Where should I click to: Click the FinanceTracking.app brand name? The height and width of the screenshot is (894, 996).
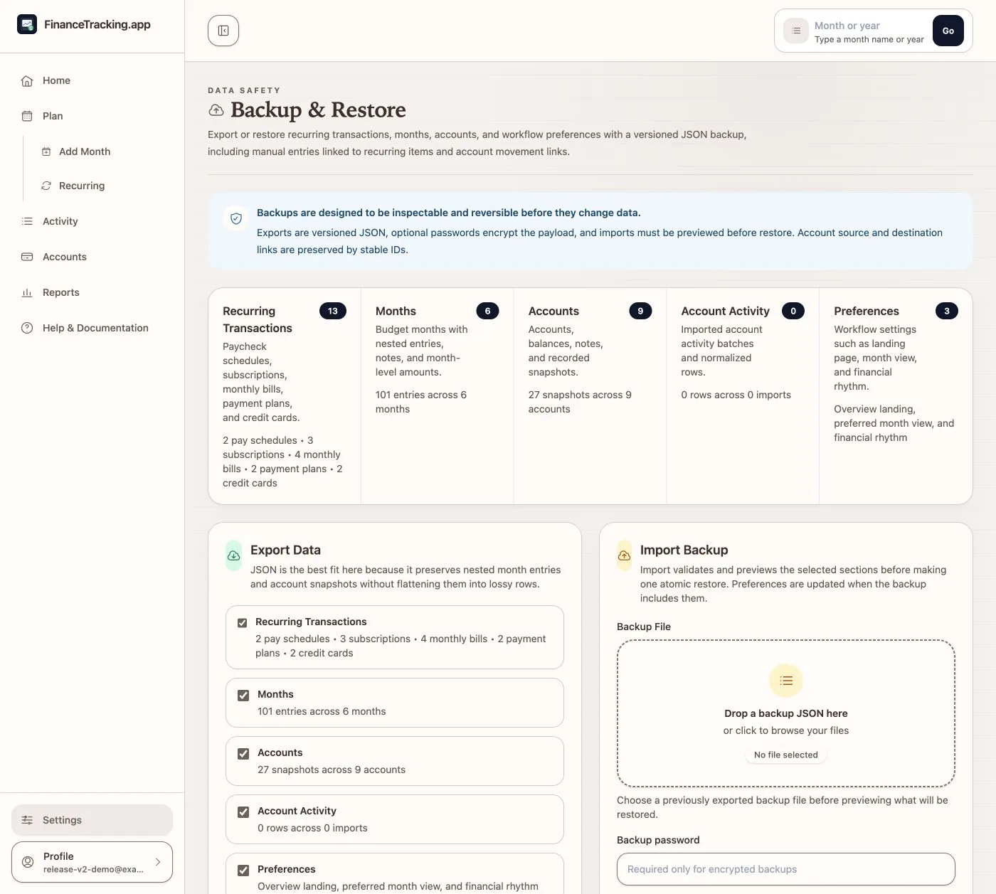tap(97, 24)
